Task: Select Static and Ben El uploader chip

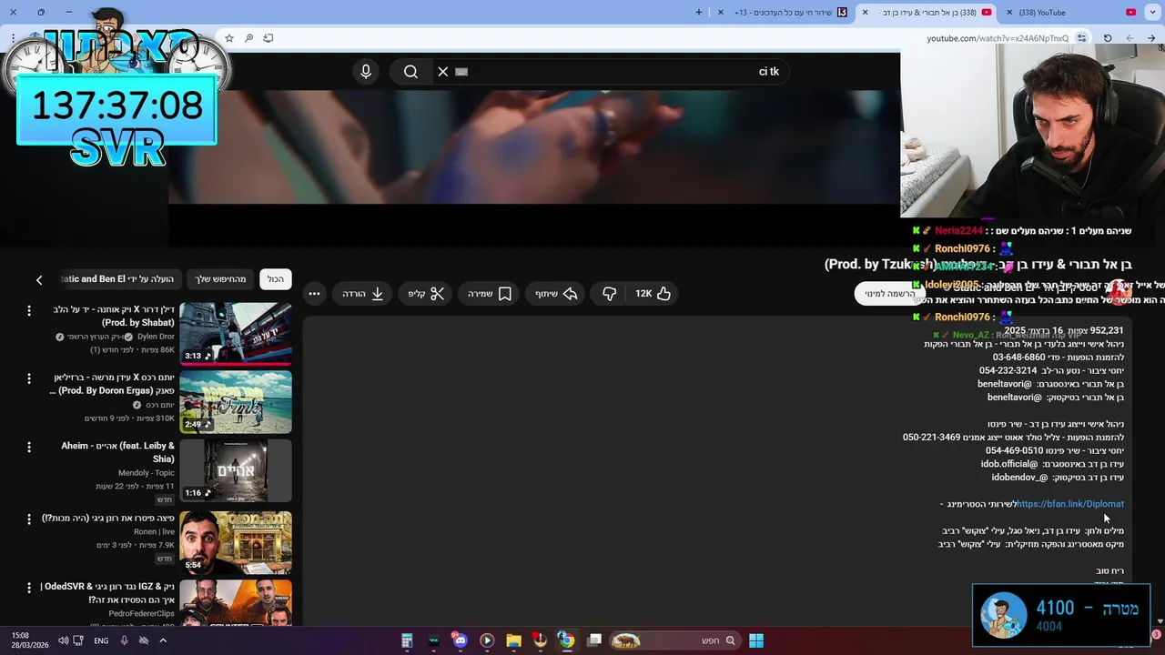Action: point(119,279)
